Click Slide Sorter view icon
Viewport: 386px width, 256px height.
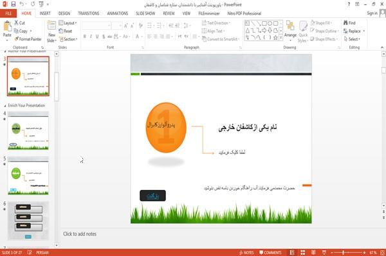point(302,253)
